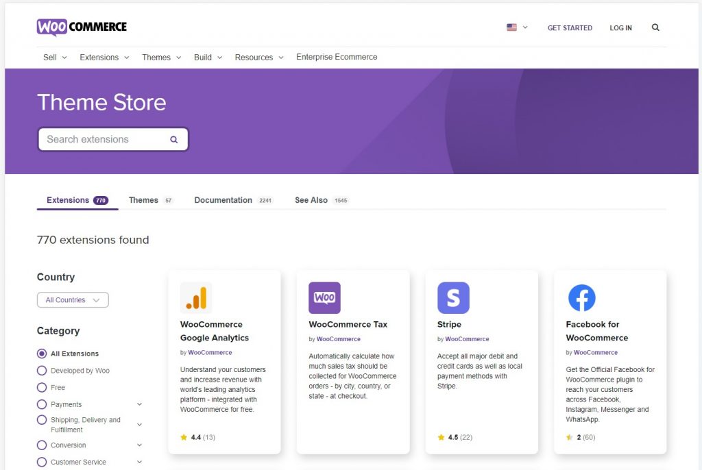Click the Stripe extension icon
The height and width of the screenshot is (470, 702).
pos(453,298)
